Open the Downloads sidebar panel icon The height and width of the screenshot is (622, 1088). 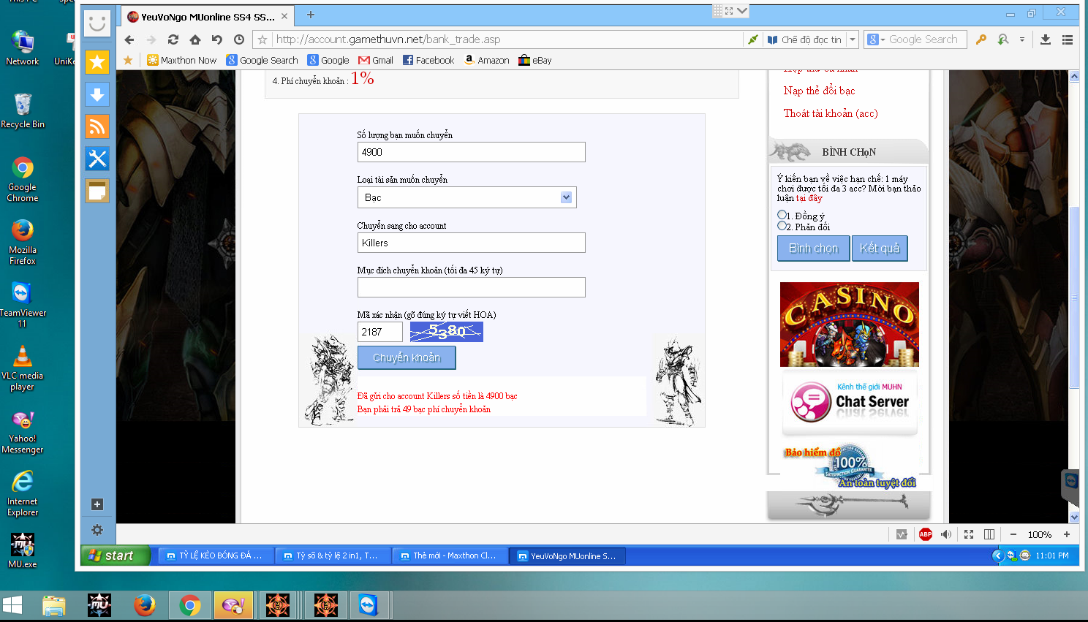pos(97,94)
